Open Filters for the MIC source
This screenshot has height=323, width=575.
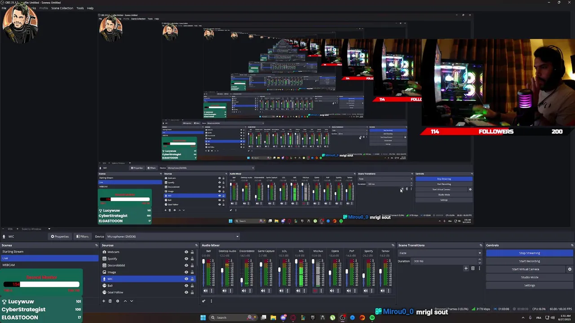click(x=82, y=236)
